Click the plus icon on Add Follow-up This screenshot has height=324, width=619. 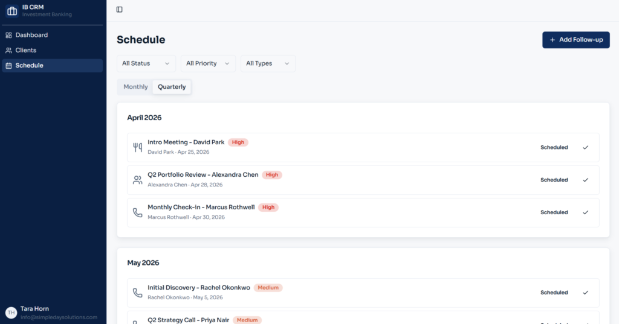553,40
